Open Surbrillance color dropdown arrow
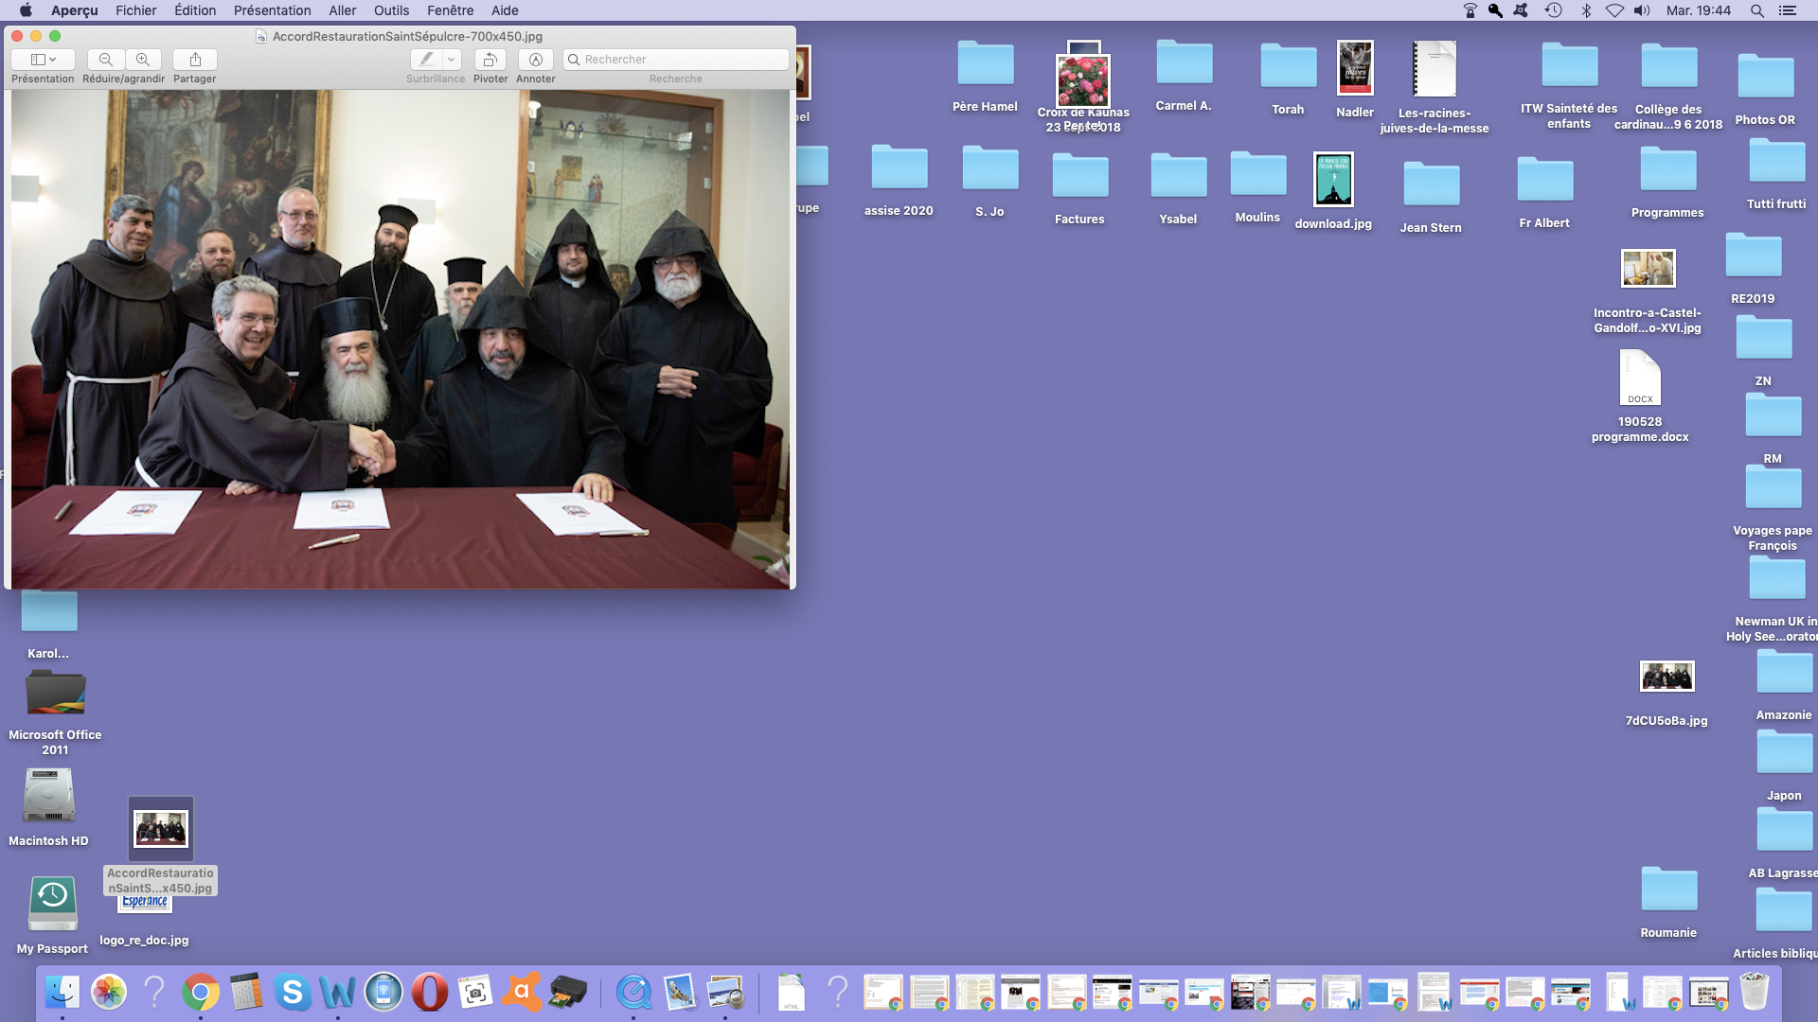The height and width of the screenshot is (1022, 1818). coord(452,60)
